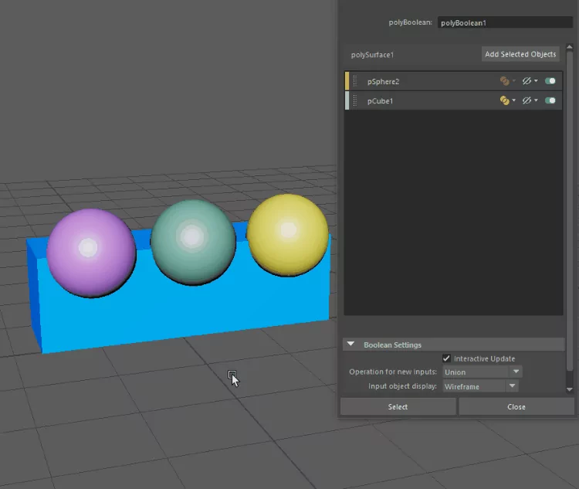The width and height of the screenshot is (579, 489).
Task: Click the boolean operation icon for pSphere2
Action: point(504,81)
